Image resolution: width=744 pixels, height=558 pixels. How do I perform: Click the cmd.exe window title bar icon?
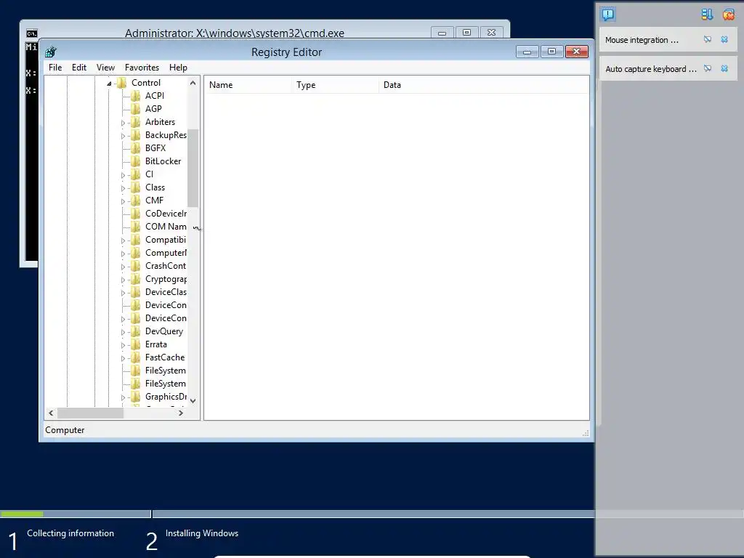31,33
